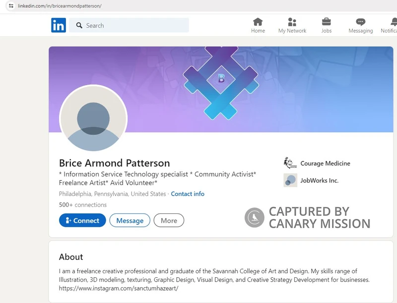The image size is (397, 303).
Task: Send a Message to Brice
Action: (x=130, y=221)
